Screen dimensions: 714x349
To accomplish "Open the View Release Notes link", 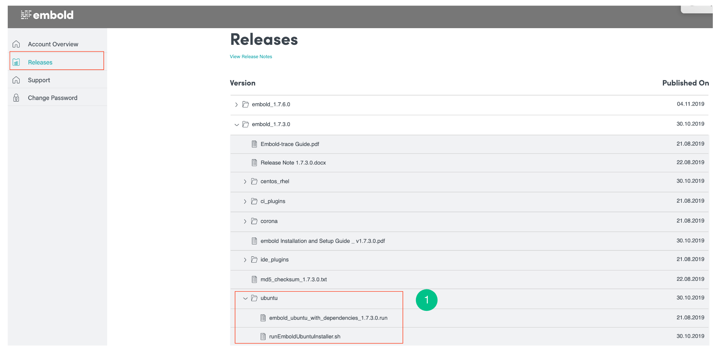I will tap(251, 57).
